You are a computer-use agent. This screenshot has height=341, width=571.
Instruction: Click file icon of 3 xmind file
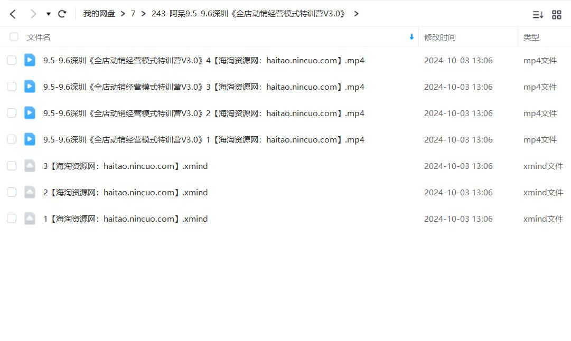tap(30, 166)
